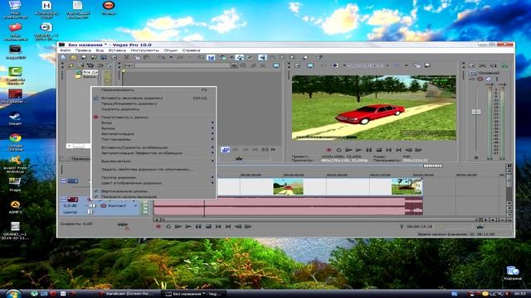Screen dimensions: 531x298
Task: Choose Продублировать дорожку in context menu
Action: pos(153,103)
